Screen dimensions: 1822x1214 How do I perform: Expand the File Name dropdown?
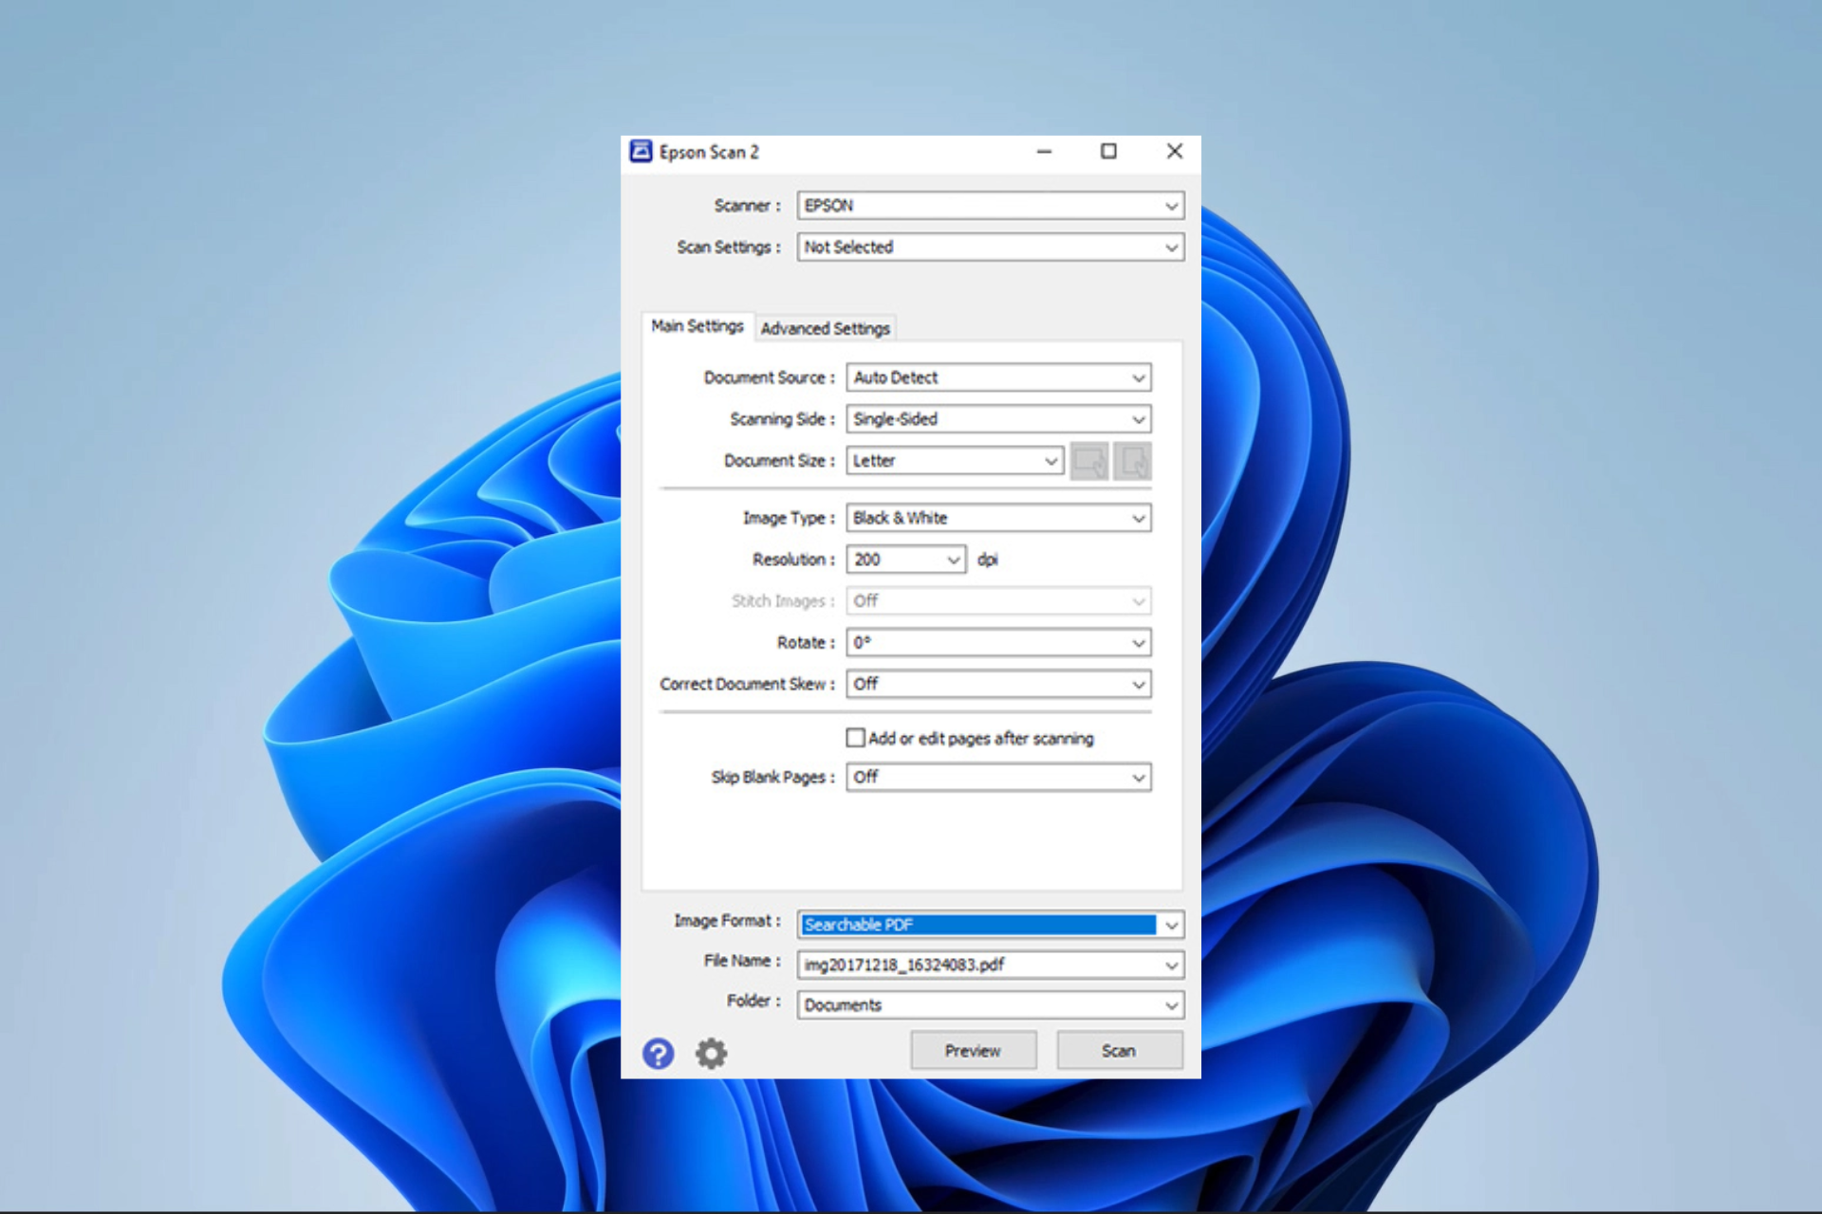point(991,965)
